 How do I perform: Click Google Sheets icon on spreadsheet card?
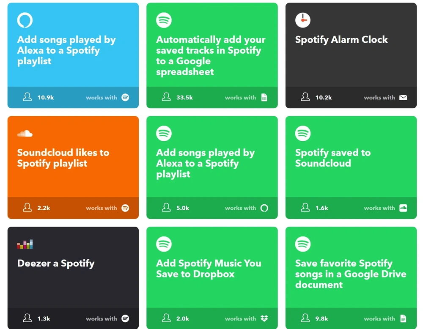264,97
